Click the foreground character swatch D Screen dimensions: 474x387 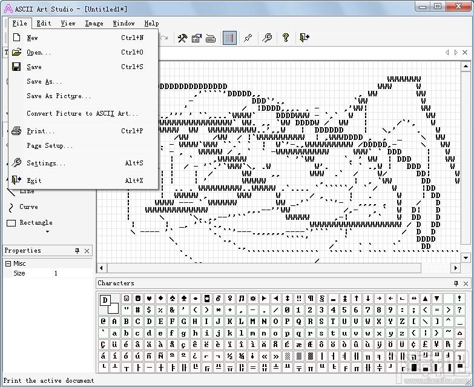105,300
